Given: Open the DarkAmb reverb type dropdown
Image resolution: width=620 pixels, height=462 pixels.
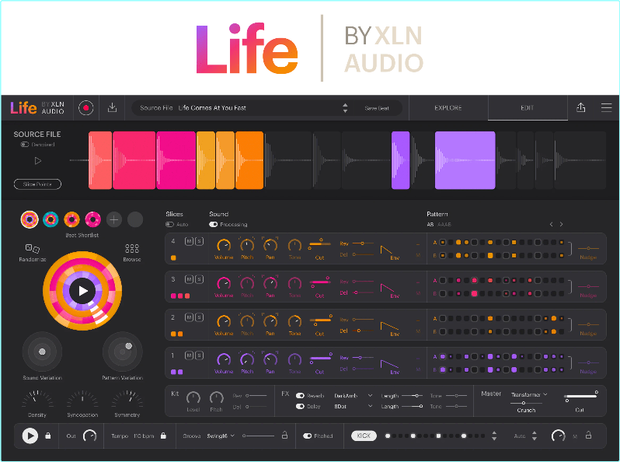Looking at the screenshot, I should (353, 395).
